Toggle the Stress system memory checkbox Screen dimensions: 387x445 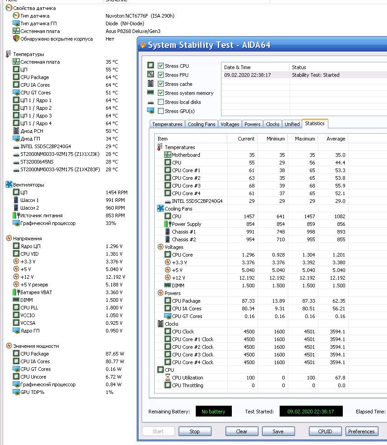161,93
